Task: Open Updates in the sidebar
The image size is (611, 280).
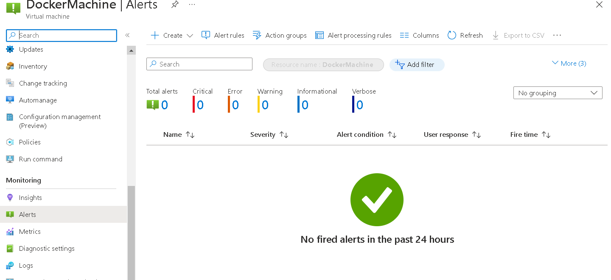Action: click(x=31, y=50)
